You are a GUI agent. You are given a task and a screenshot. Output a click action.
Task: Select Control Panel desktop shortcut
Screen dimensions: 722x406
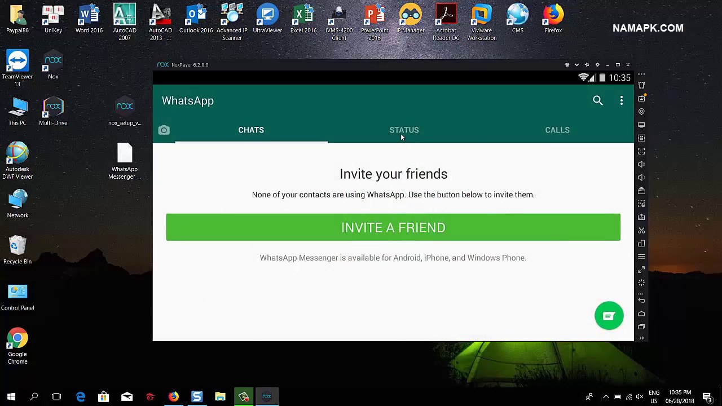tap(17, 297)
